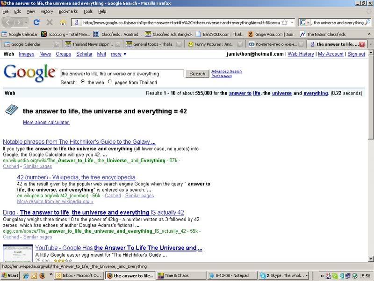
Task: Close the Funny Pictures tab
Action: click(240, 44)
